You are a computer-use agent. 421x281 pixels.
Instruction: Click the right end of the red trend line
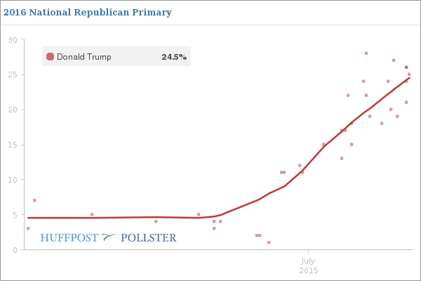pyautogui.click(x=409, y=78)
